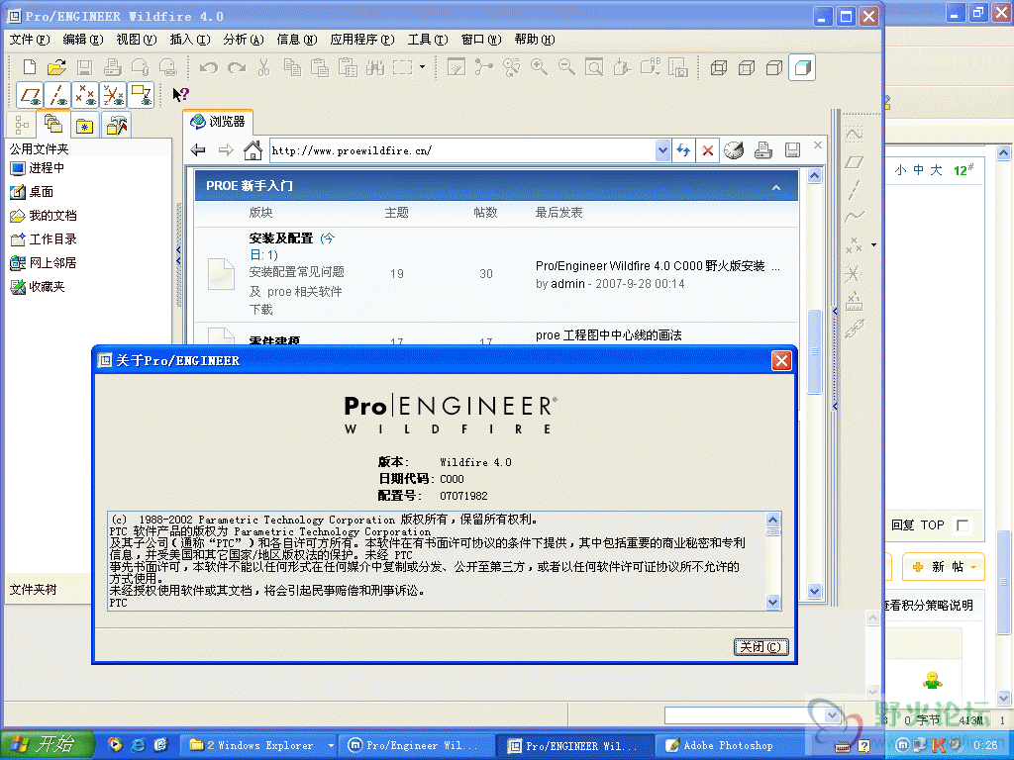This screenshot has height=760, width=1014.
Task: Select 我的文档 folder entry
Action: (x=44, y=216)
